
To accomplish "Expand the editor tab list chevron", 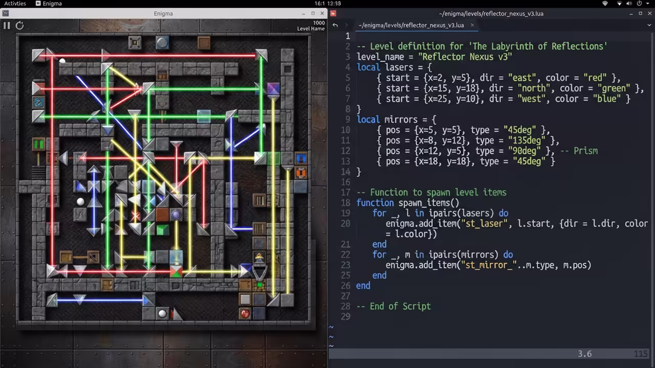I will point(648,25).
